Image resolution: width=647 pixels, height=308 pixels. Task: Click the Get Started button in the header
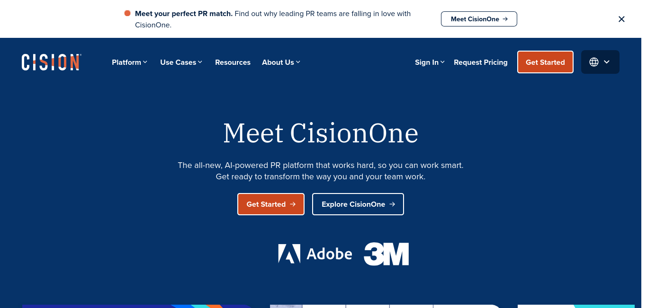545,62
